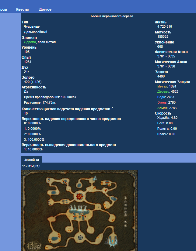
Task: Click the Меткость value 155325
Action: pos(163,36)
